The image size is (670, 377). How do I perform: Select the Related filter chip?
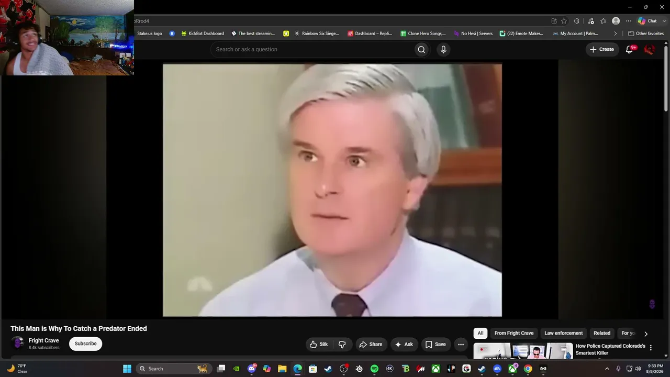[x=602, y=333]
